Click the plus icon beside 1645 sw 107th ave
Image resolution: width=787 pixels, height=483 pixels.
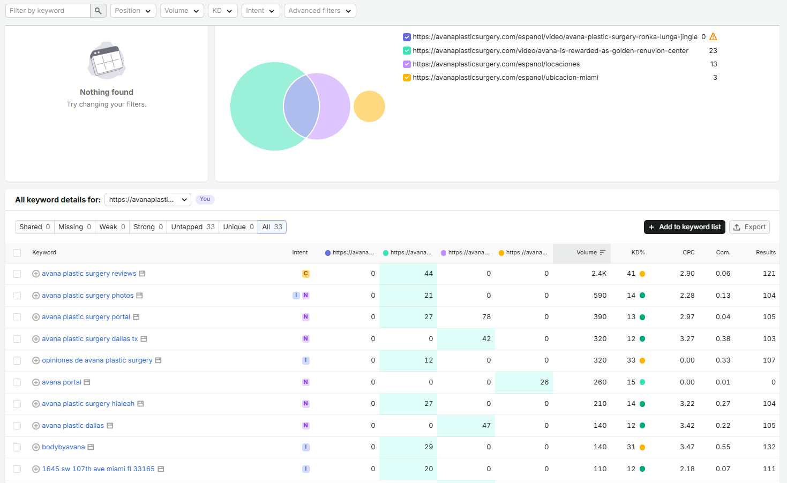(x=36, y=469)
